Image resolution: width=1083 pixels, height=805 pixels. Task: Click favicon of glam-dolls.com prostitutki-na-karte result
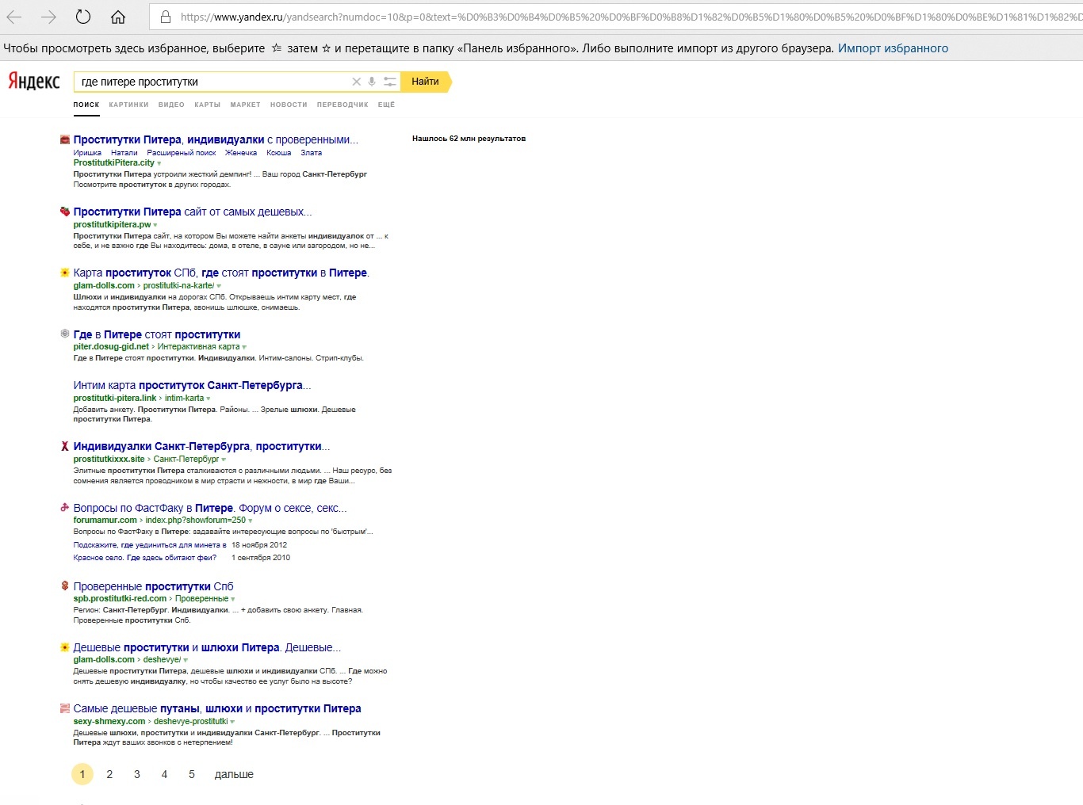tap(65, 273)
